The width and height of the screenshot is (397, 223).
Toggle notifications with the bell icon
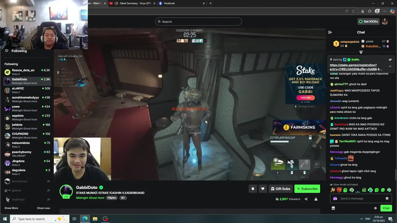point(253,189)
